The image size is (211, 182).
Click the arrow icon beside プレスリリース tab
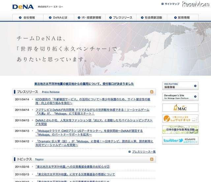(x=110, y=17)
